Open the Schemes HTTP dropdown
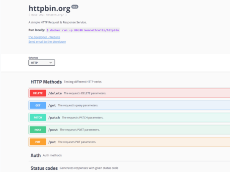The width and height of the screenshot is (230, 172). click(42, 63)
